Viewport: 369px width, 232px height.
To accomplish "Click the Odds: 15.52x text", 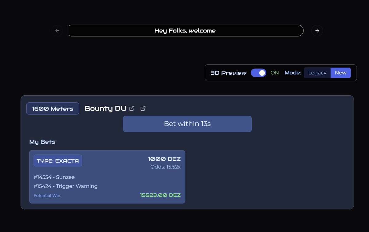I will [165, 167].
